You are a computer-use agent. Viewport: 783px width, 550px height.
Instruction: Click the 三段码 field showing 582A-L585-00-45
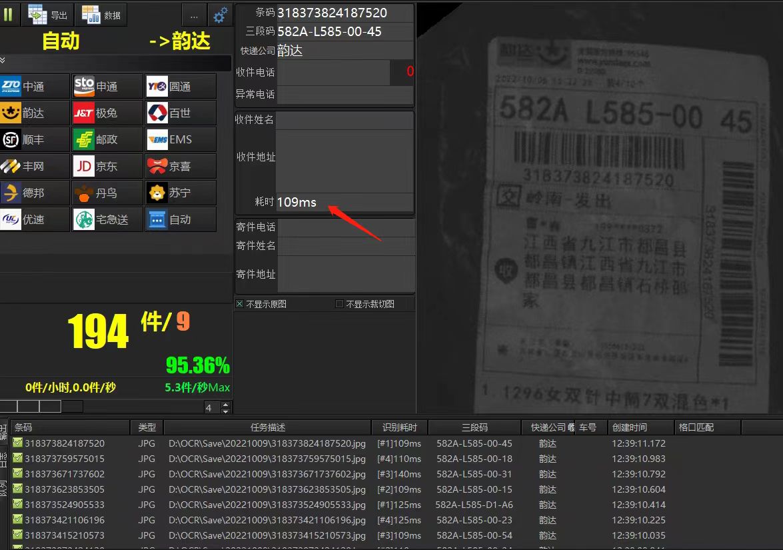click(x=345, y=31)
